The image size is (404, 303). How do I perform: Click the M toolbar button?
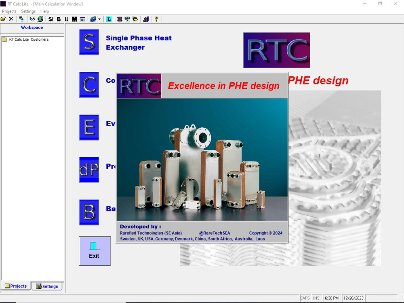pos(75,19)
